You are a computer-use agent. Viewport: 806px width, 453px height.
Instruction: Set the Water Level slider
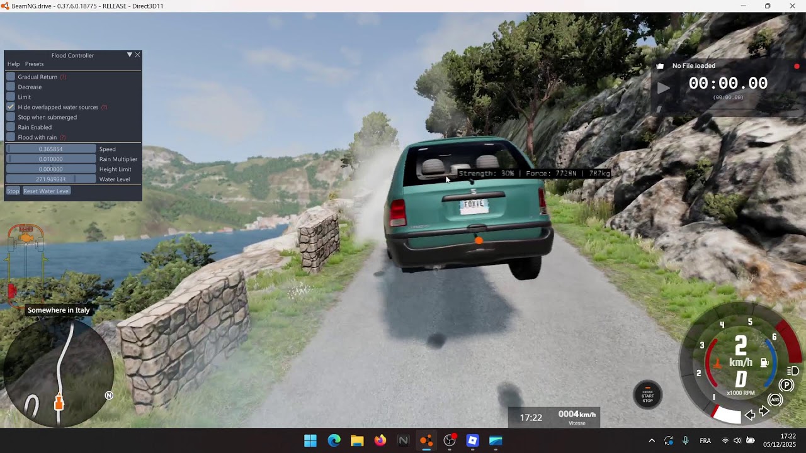51,179
